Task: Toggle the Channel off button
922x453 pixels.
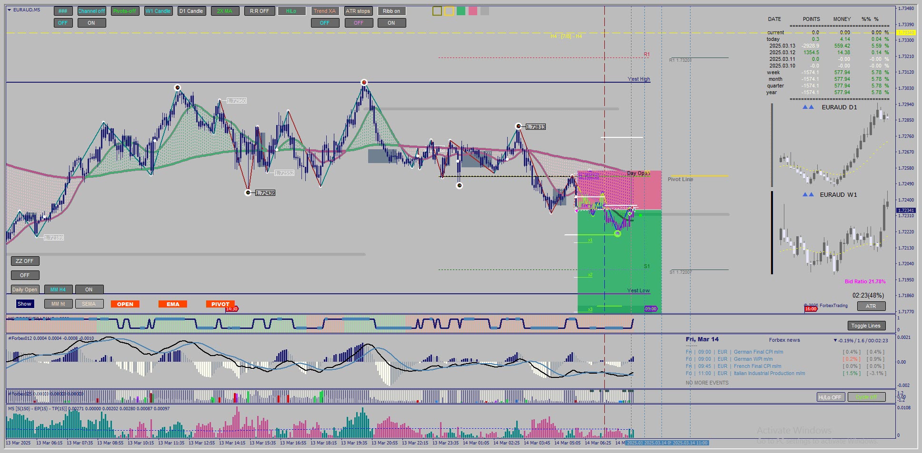Action: (x=91, y=11)
